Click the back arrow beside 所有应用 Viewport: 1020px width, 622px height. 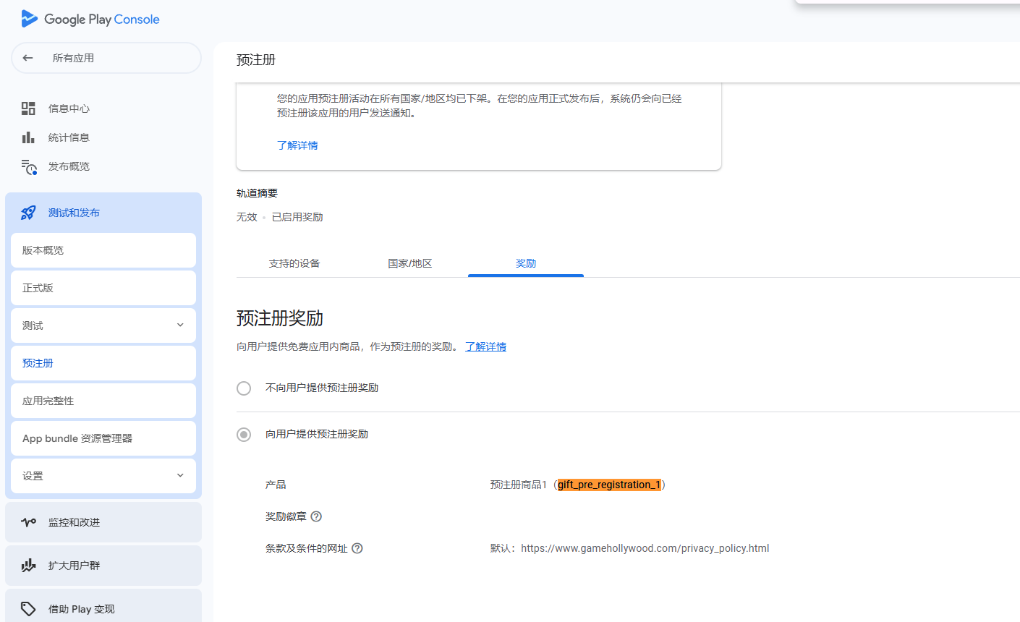[x=28, y=58]
